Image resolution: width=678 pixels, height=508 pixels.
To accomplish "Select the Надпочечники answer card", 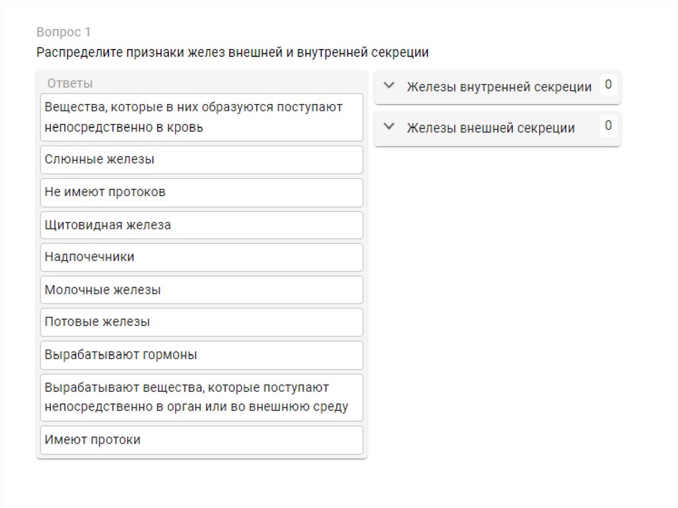I will (x=201, y=257).
